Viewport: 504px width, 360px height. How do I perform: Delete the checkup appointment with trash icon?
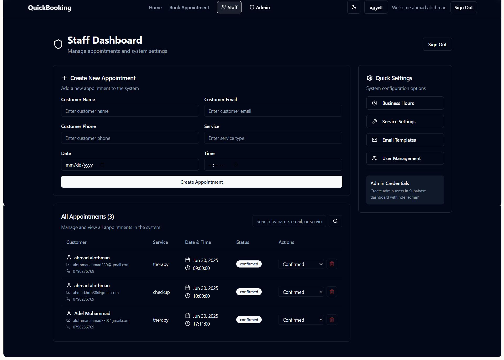(x=332, y=292)
